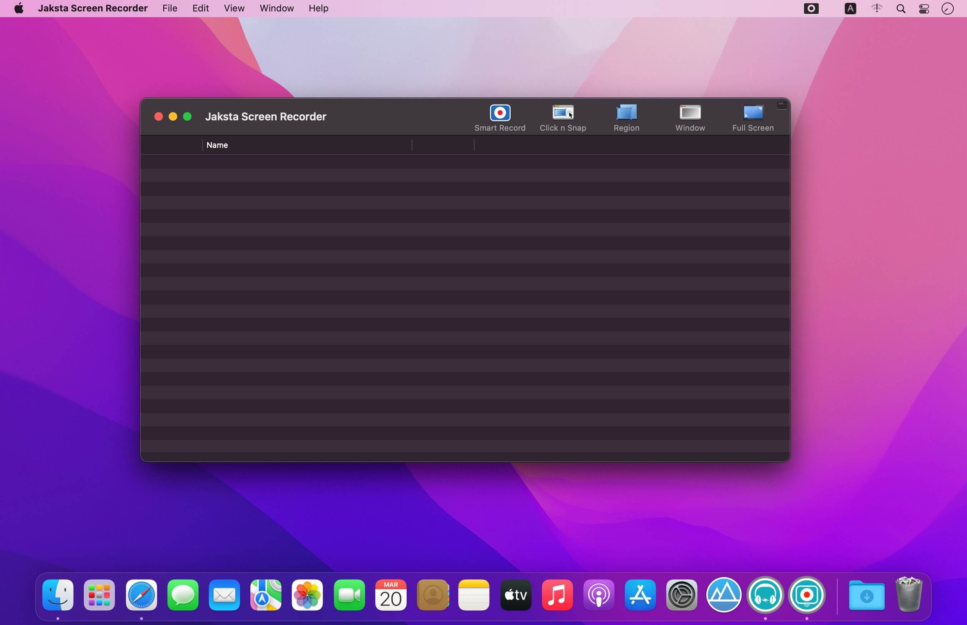
Task: Collapse toolbar using top-right corner button
Action: tap(781, 105)
